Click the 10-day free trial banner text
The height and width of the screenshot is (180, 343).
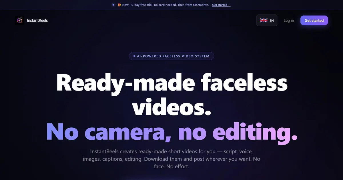pyautogui.click(x=165, y=5)
